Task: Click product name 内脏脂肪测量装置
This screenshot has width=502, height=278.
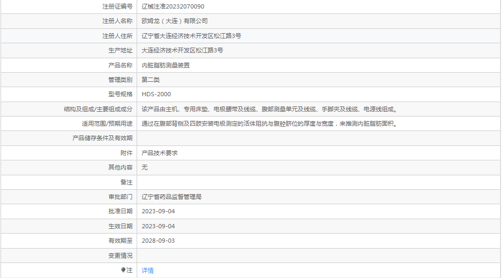Action: coord(166,65)
